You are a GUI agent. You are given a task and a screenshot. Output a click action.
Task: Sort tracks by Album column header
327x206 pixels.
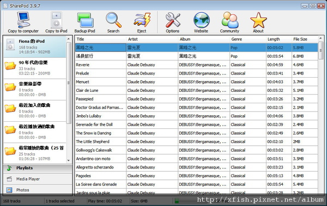[x=204, y=39]
